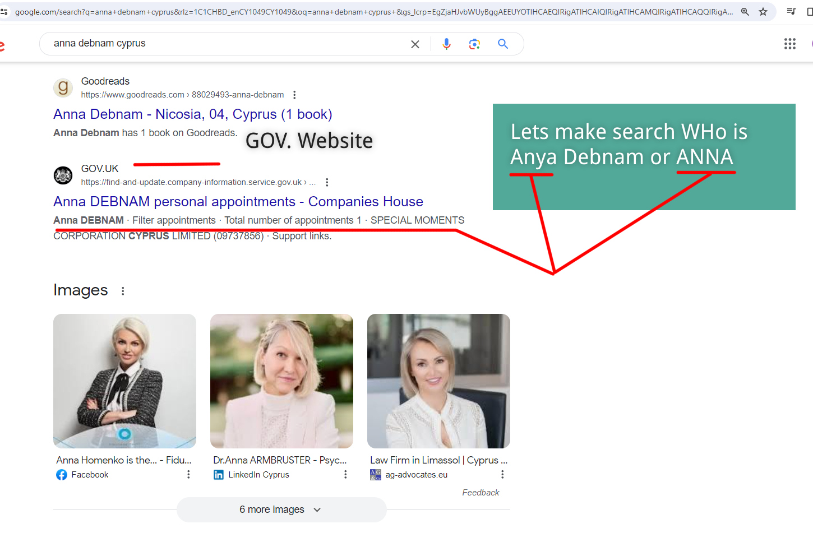Clear the search box with X icon
The height and width of the screenshot is (542, 813).
415,44
